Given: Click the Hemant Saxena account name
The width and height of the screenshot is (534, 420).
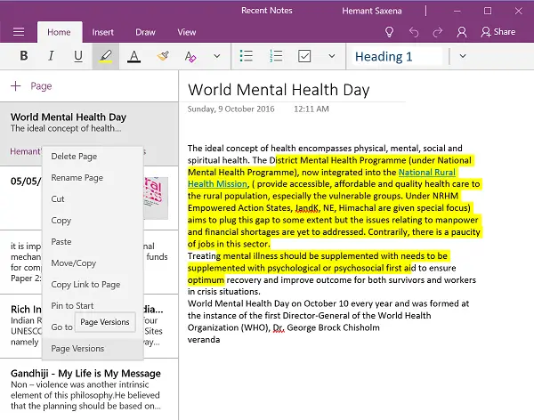Looking at the screenshot, I should point(371,11).
